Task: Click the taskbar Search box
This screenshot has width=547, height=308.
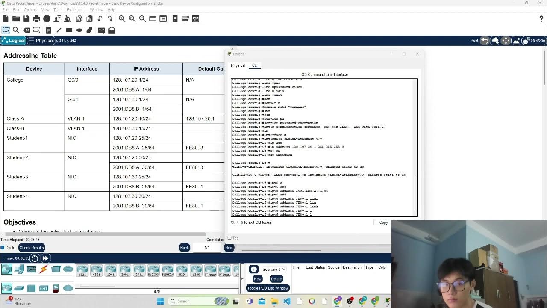Action: point(199,301)
